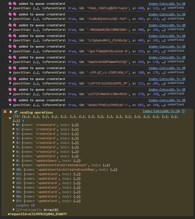Expand array item 7 updateCard
Image resolution: width=195 pixels, height=219 pixels.
(x=14, y=156)
